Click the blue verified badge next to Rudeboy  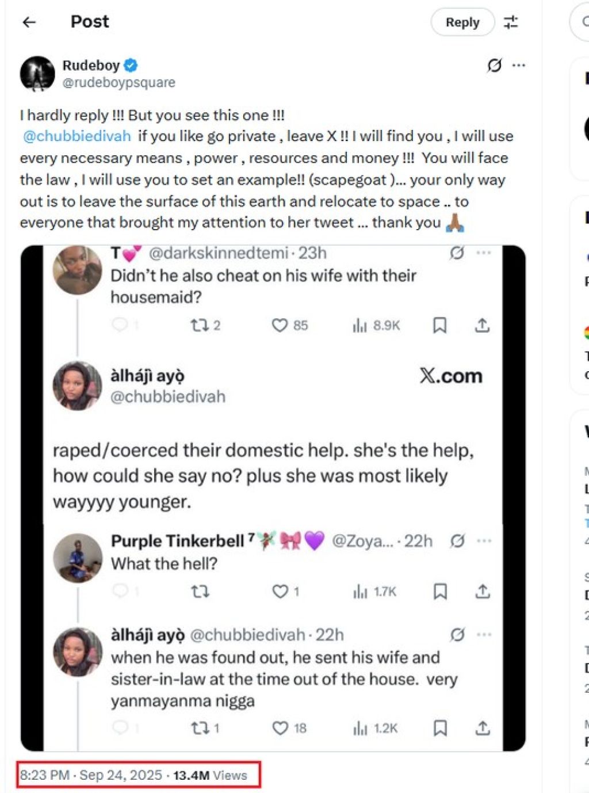131,66
